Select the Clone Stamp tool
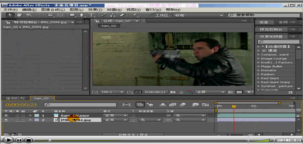Viewport: 303px width, 144px height. [x=113, y=15]
